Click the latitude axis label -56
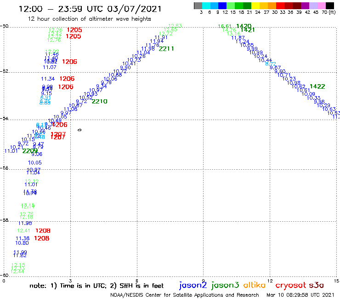This screenshot has height=299, width=340. click(x=4, y=168)
